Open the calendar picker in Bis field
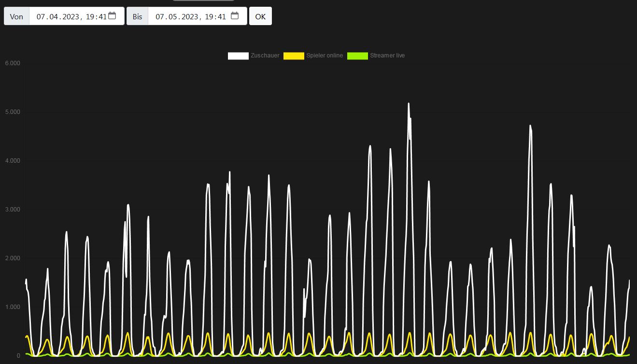 click(235, 16)
